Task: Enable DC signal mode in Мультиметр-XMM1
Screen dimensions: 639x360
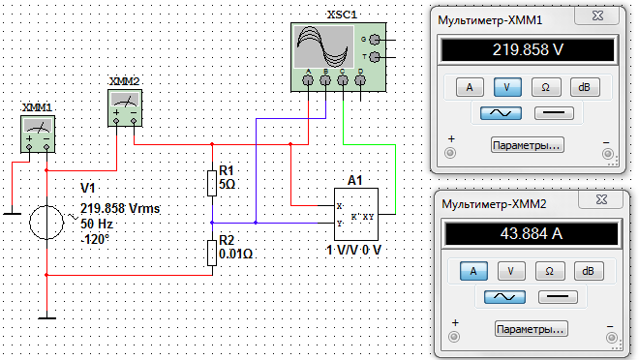Action: click(x=554, y=113)
